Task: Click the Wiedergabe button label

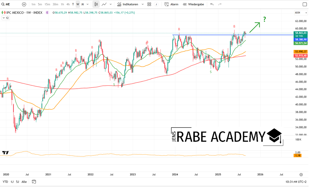Action: click(196, 4)
